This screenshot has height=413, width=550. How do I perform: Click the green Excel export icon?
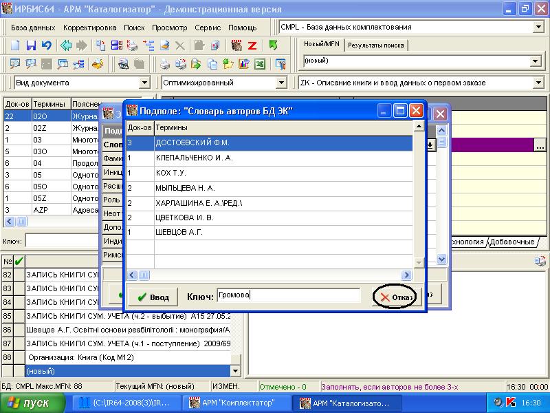260,65
